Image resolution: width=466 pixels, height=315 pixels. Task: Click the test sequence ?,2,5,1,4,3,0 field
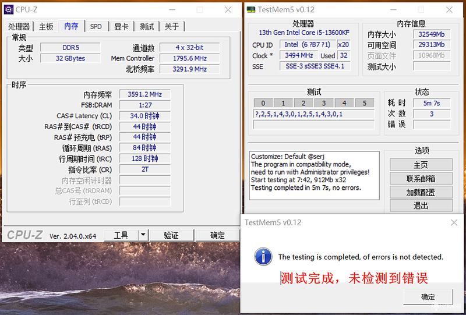pyautogui.click(x=314, y=114)
